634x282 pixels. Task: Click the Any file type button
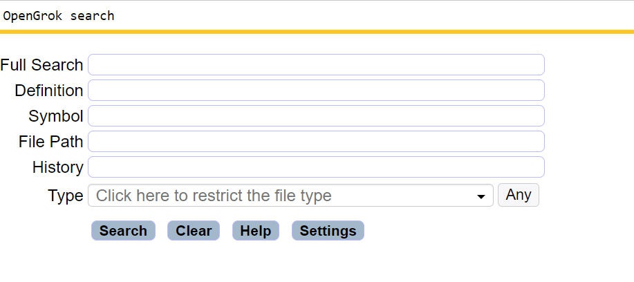[519, 195]
